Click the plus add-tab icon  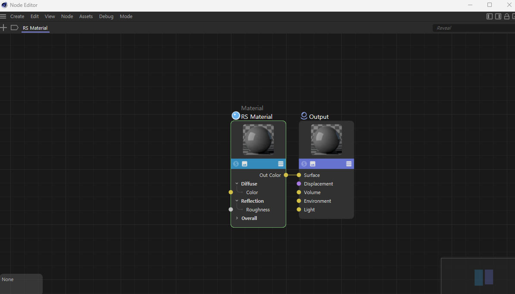(3, 28)
